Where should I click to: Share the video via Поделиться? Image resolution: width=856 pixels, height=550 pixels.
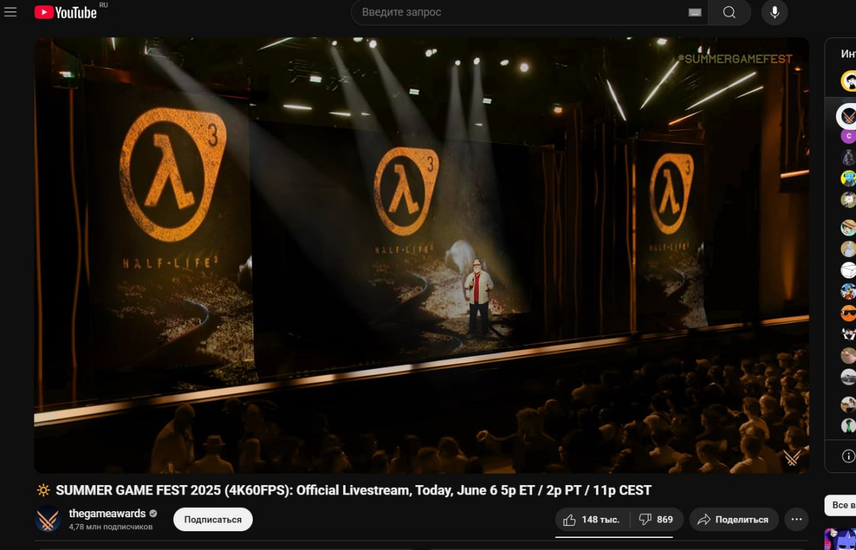pyautogui.click(x=734, y=519)
